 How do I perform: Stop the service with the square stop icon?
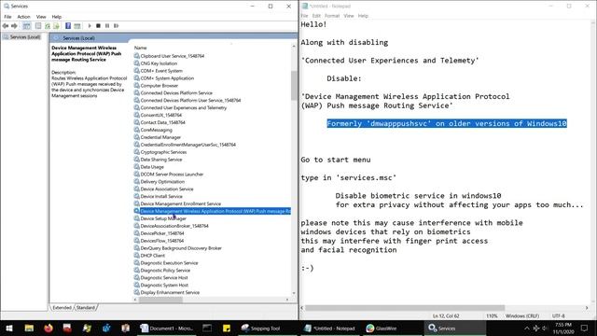tap(98, 26)
